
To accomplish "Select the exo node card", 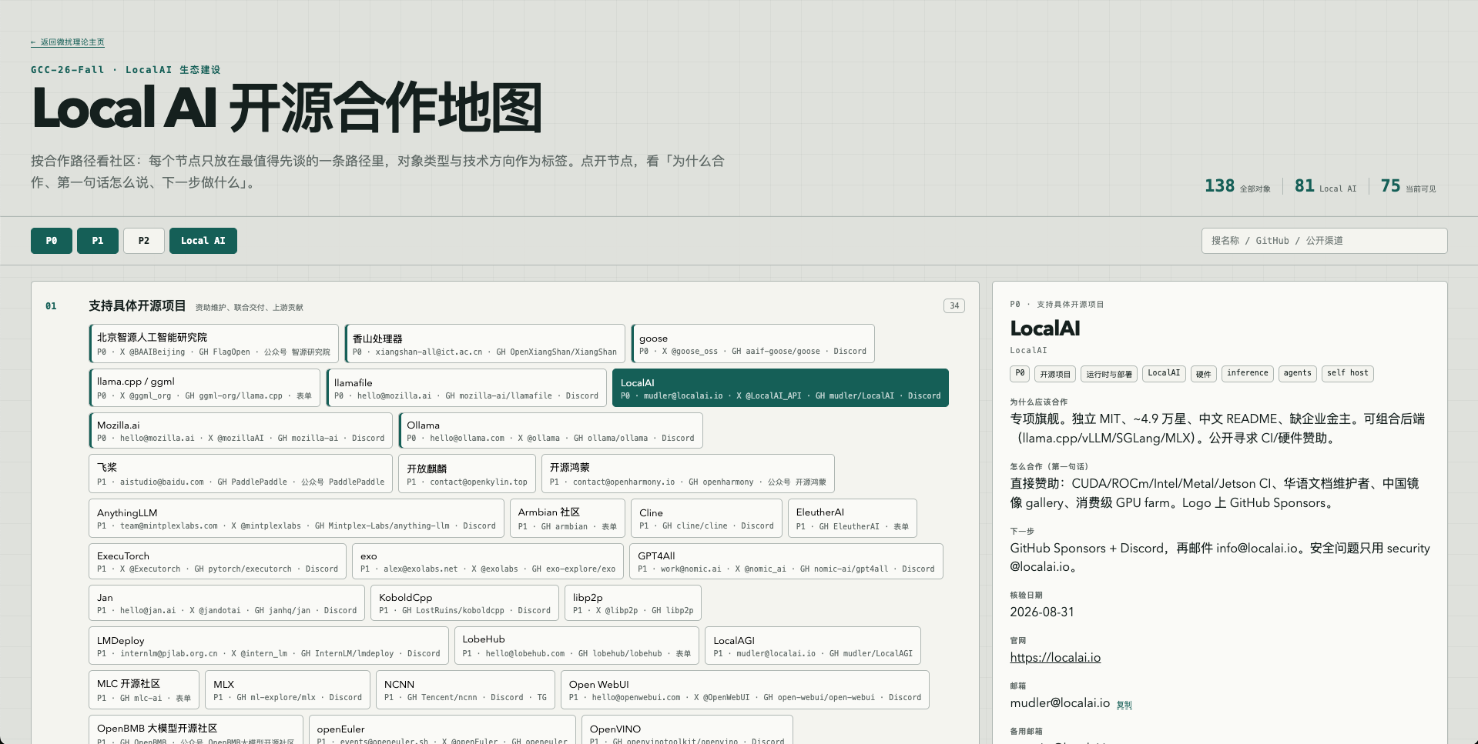I will (488, 561).
